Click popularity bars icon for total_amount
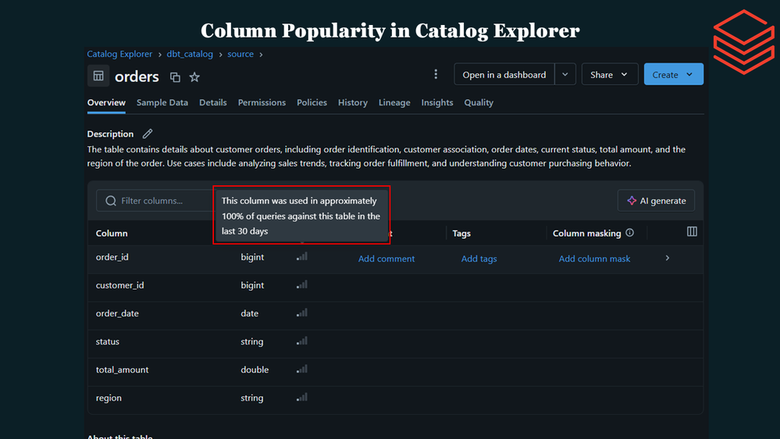 tap(302, 369)
